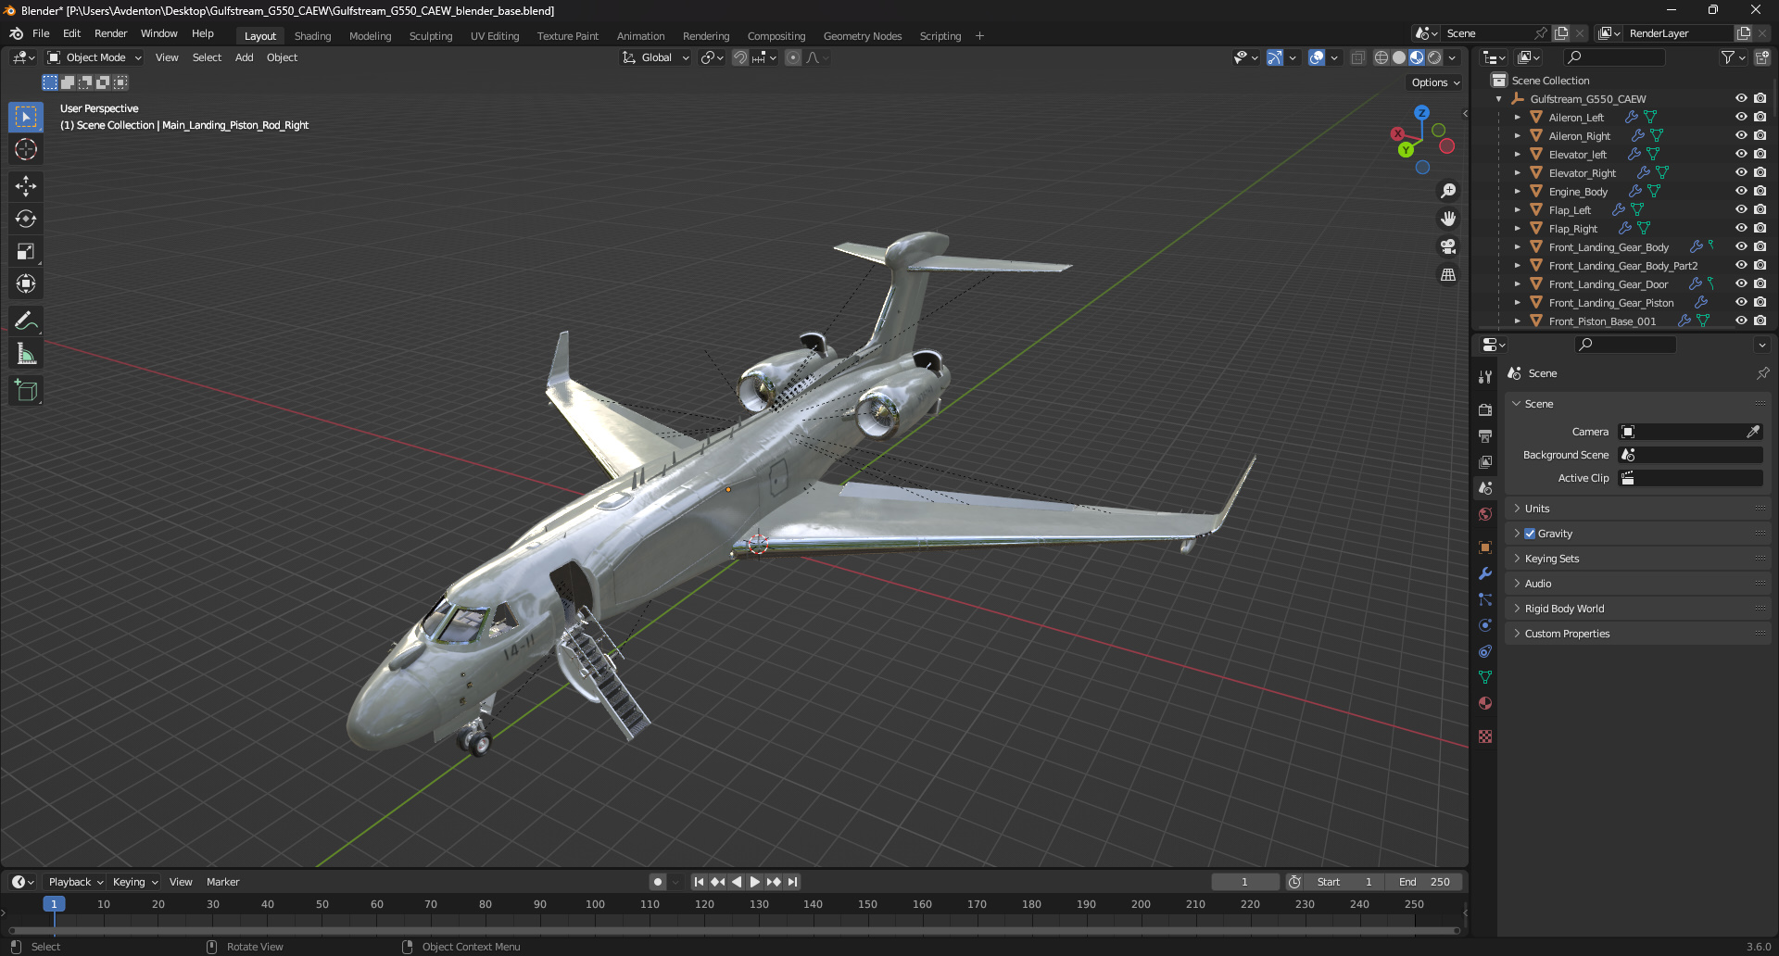This screenshot has height=956, width=1779.
Task: Select the Measure tool
Action: [x=26, y=354]
